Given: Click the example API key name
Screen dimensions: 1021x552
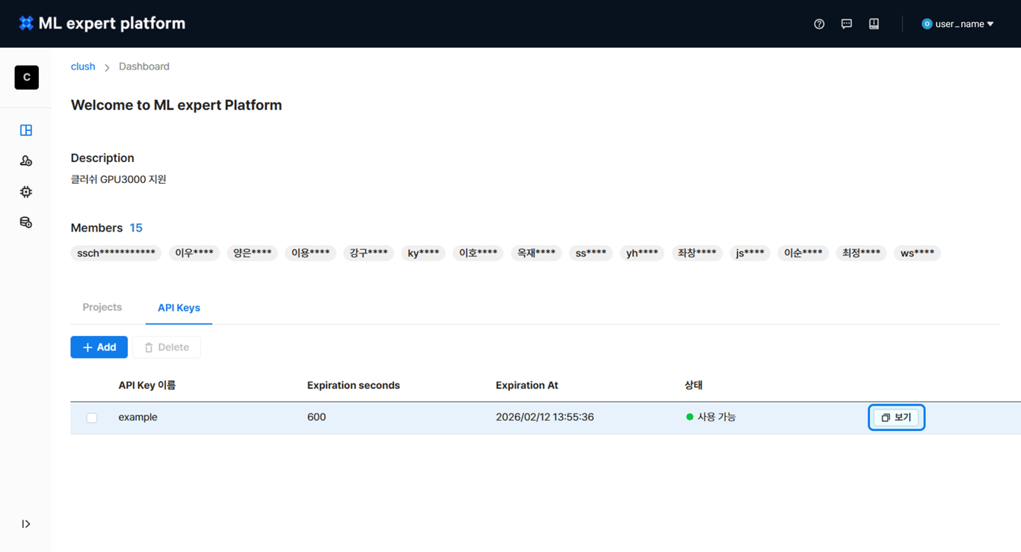Looking at the screenshot, I should tap(138, 417).
